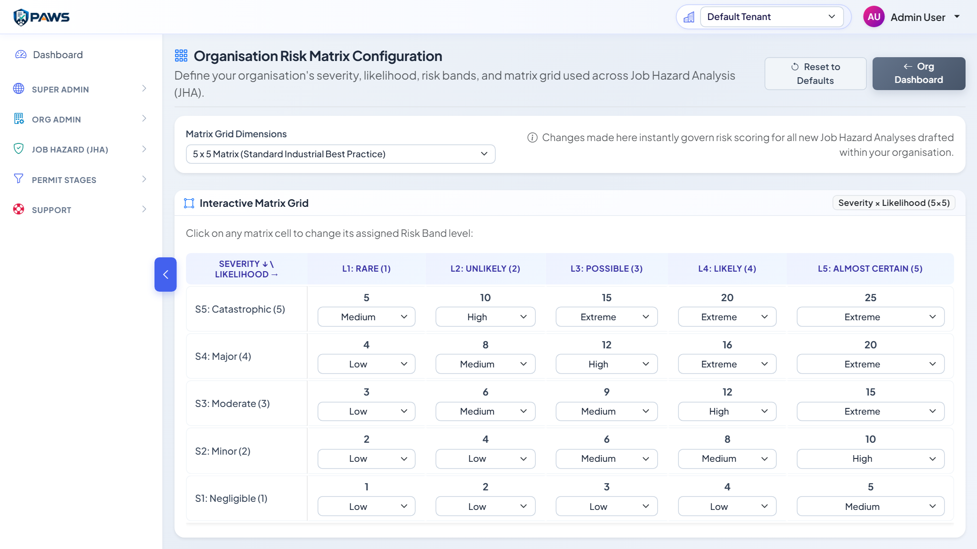This screenshot has width=977, height=549.
Task: Click the Super Admin globe icon
Action: (19, 89)
